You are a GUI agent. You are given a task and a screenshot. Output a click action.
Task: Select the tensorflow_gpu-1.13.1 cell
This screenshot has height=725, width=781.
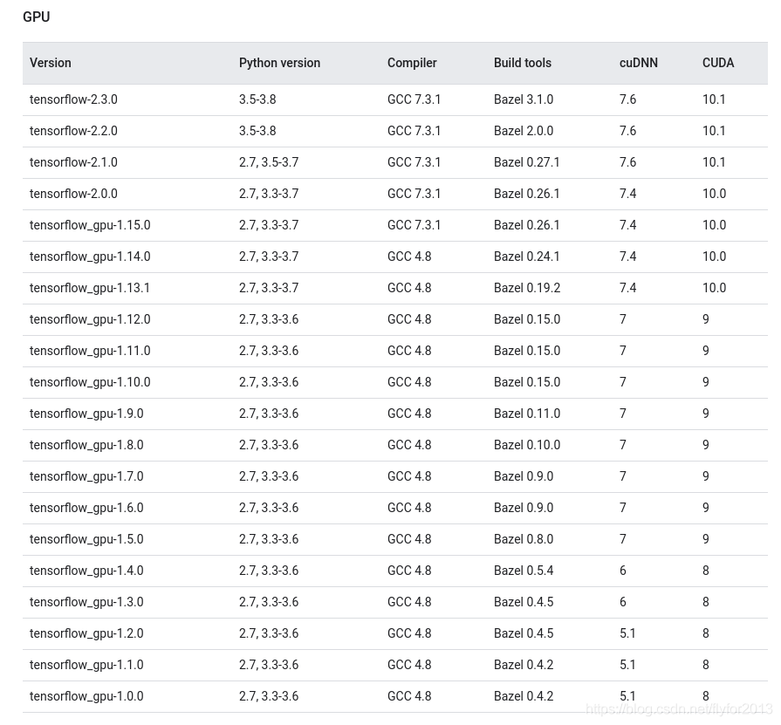click(x=90, y=288)
